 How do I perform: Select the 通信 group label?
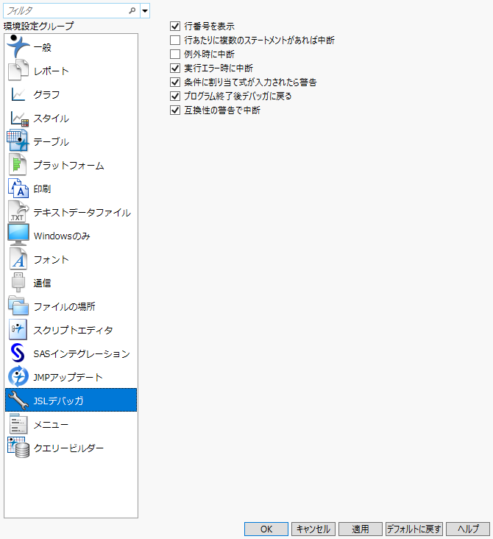(x=42, y=283)
